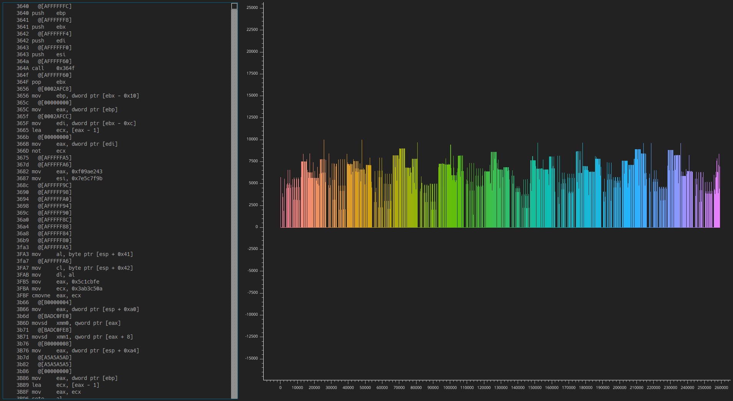Image resolution: width=733 pixels, height=401 pixels.
Task: Select '3FA3 mov al, byte ptr [esp + 0x41]'
Action: click(117, 254)
